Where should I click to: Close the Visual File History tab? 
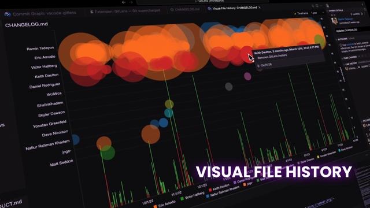(260, 8)
